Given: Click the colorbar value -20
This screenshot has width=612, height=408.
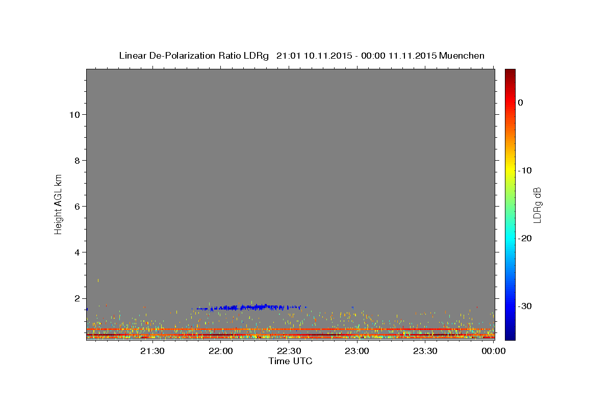Looking at the screenshot, I should 525,238.
